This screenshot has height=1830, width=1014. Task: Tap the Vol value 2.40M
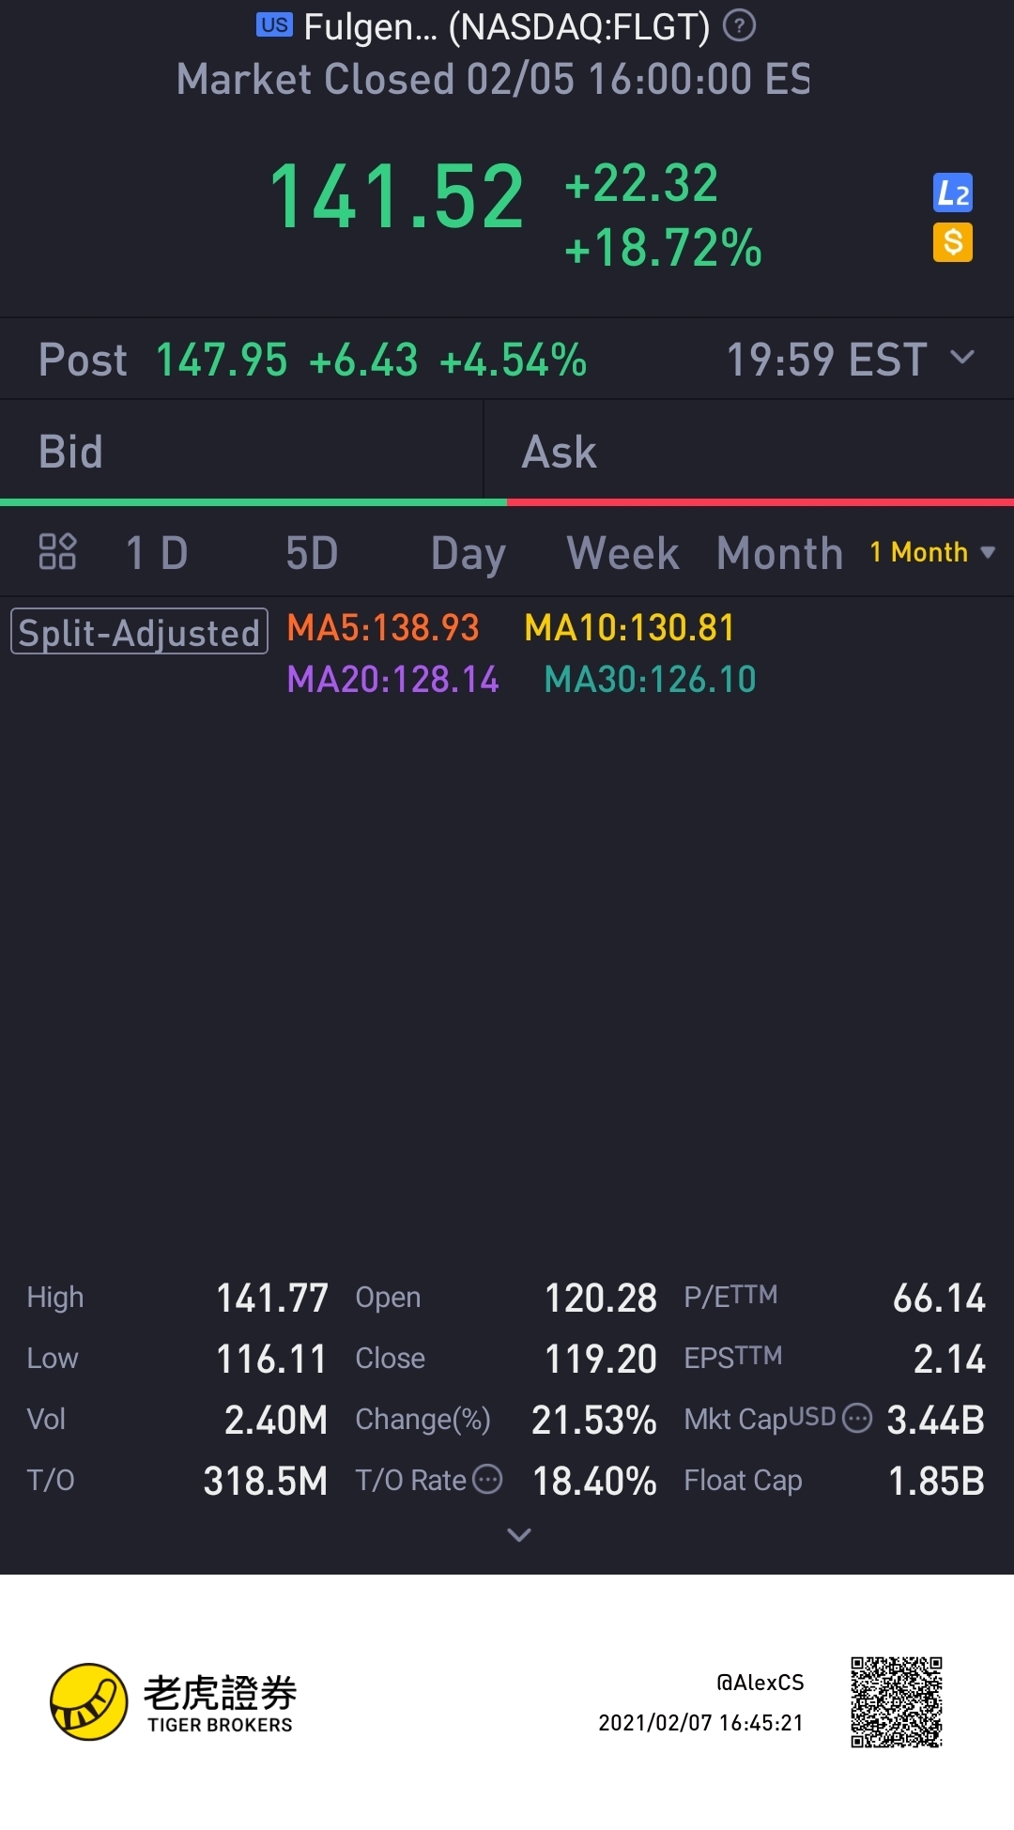pyautogui.click(x=276, y=1420)
